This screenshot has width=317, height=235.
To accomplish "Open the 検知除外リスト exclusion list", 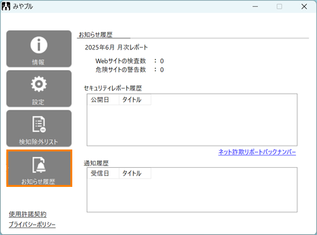I will 39,129.
